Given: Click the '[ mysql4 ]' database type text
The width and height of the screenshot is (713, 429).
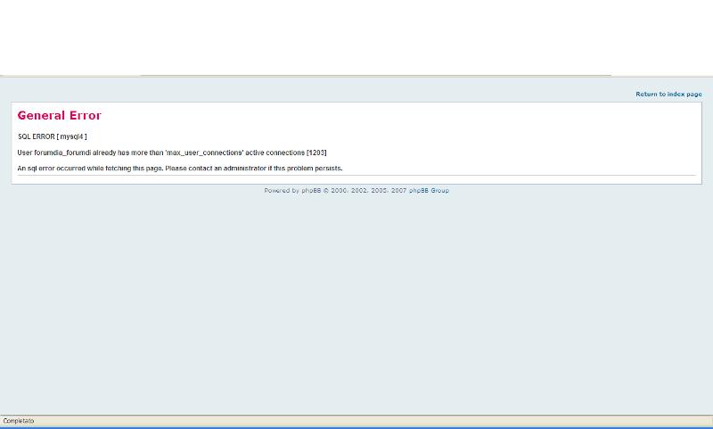Looking at the screenshot, I should click(72, 136).
